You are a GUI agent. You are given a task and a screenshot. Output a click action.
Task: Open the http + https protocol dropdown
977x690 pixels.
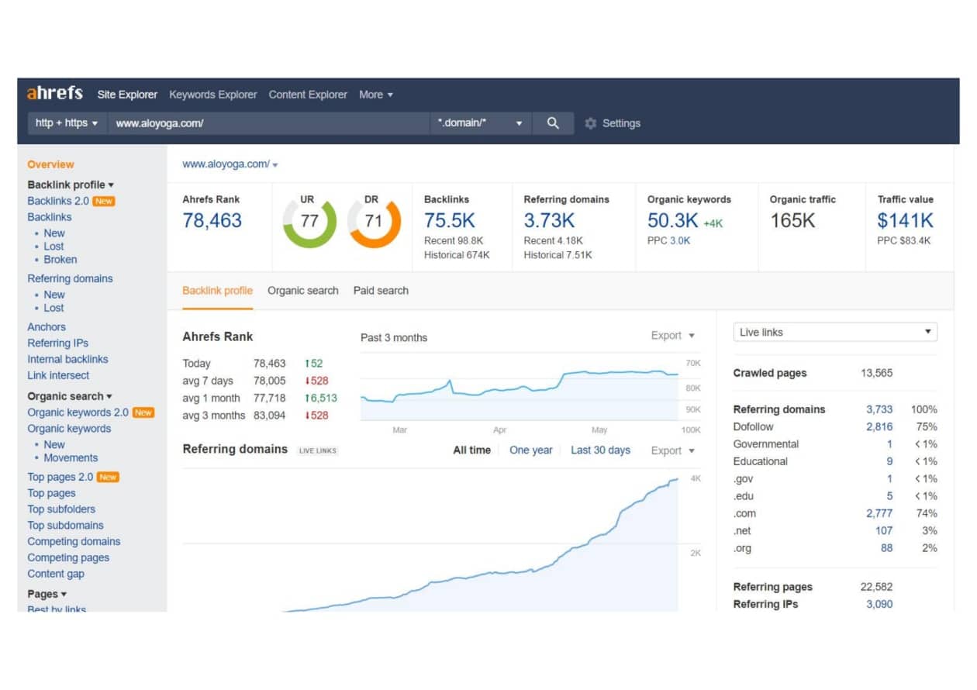[67, 123]
